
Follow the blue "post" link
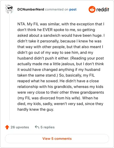click(x=73, y=9)
